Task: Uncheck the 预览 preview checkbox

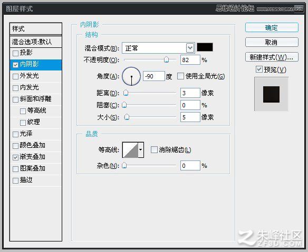Action: point(259,69)
